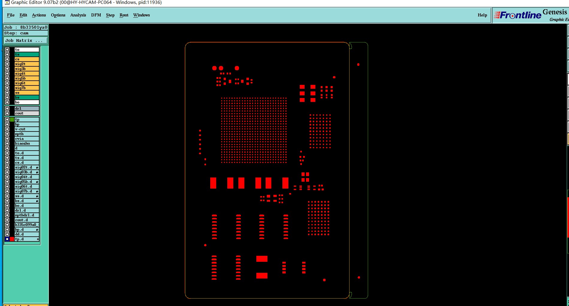Click the red color swatch beside tp.d
This screenshot has width=569, height=306.
12,239
